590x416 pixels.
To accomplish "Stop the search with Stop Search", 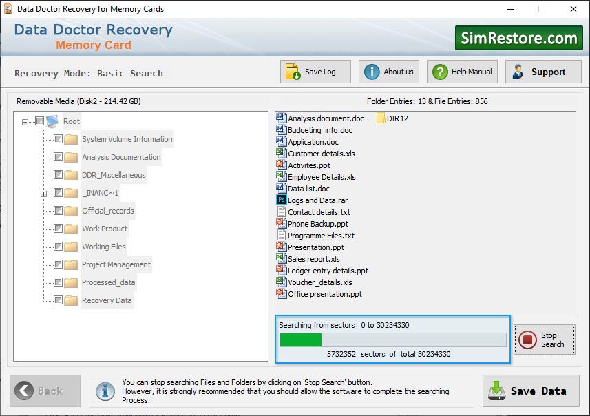I will click(x=545, y=340).
